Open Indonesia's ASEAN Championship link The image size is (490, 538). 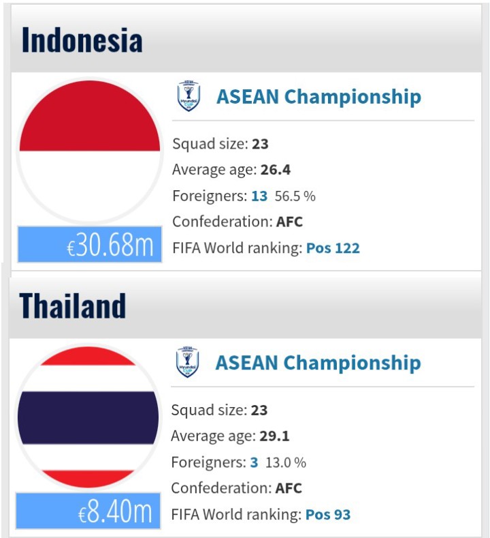point(318,97)
